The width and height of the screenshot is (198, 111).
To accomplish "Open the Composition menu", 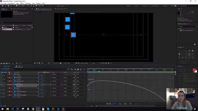I will point(11,3).
